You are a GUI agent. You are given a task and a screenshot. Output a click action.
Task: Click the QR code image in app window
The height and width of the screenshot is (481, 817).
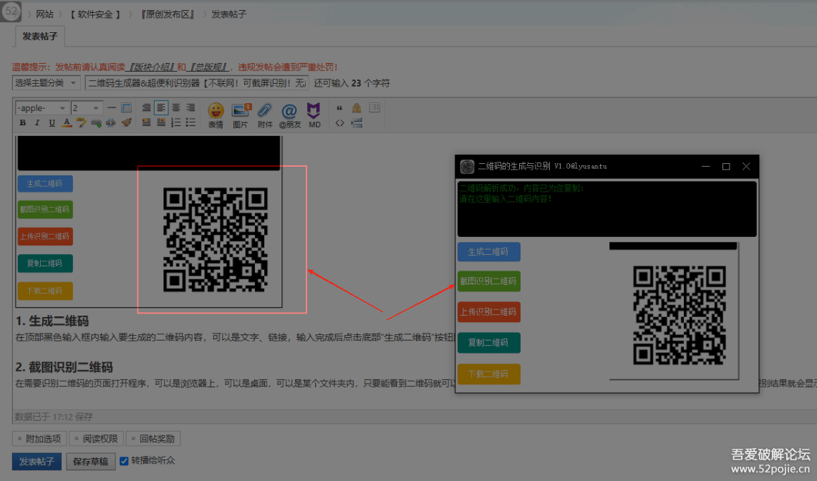point(680,315)
